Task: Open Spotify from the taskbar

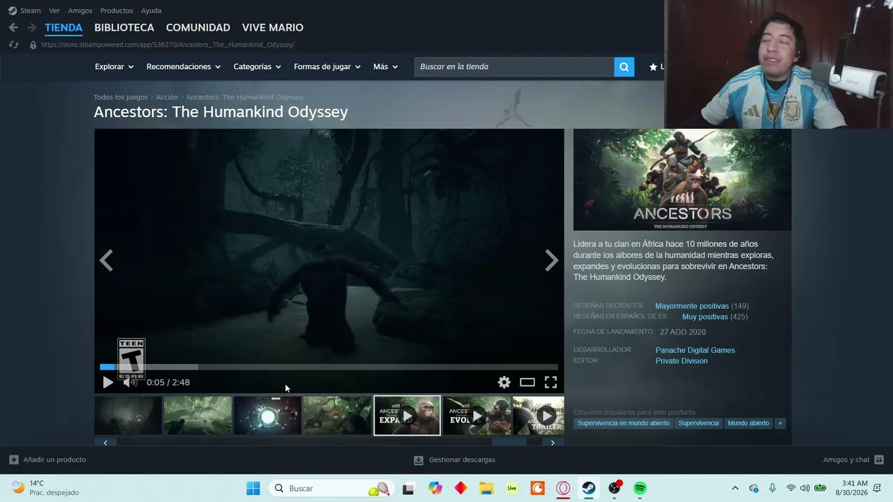Action: point(640,489)
